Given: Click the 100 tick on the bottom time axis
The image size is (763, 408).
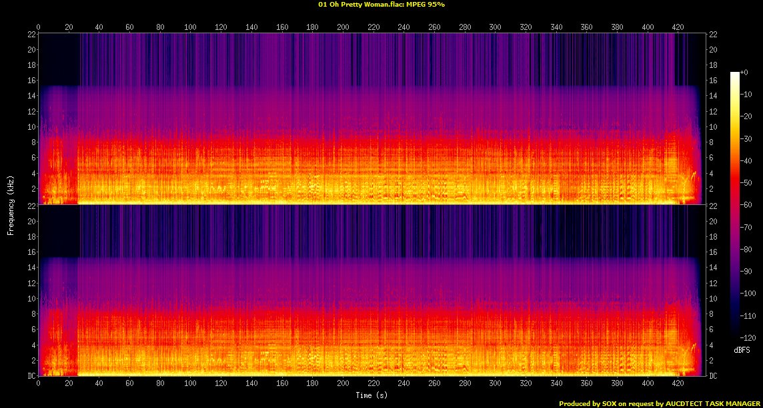Looking at the screenshot, I should (x=191, y=384).
